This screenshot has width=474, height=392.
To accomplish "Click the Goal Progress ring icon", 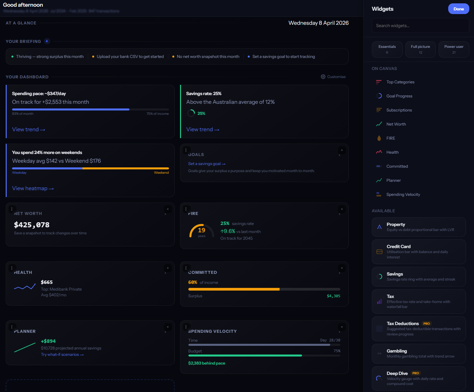I will pos(379,96).
